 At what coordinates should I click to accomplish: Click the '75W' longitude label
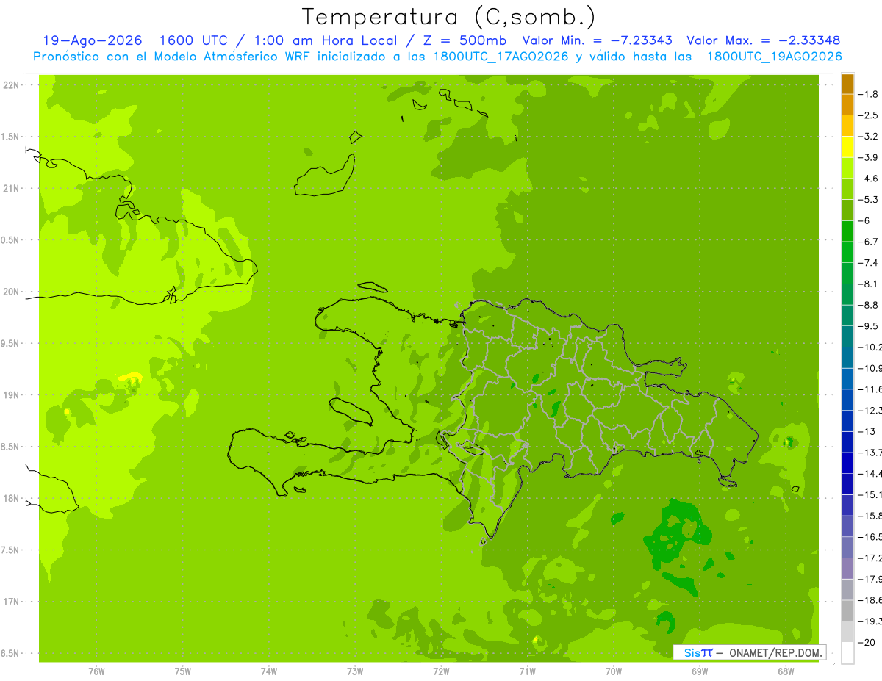182,671
